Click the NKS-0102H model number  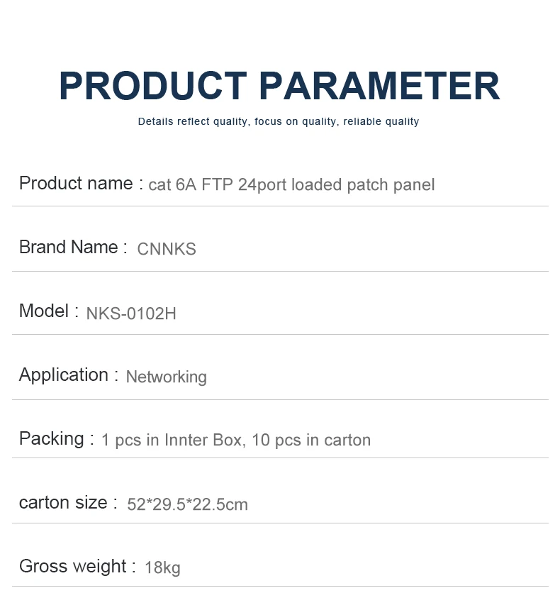131,314
